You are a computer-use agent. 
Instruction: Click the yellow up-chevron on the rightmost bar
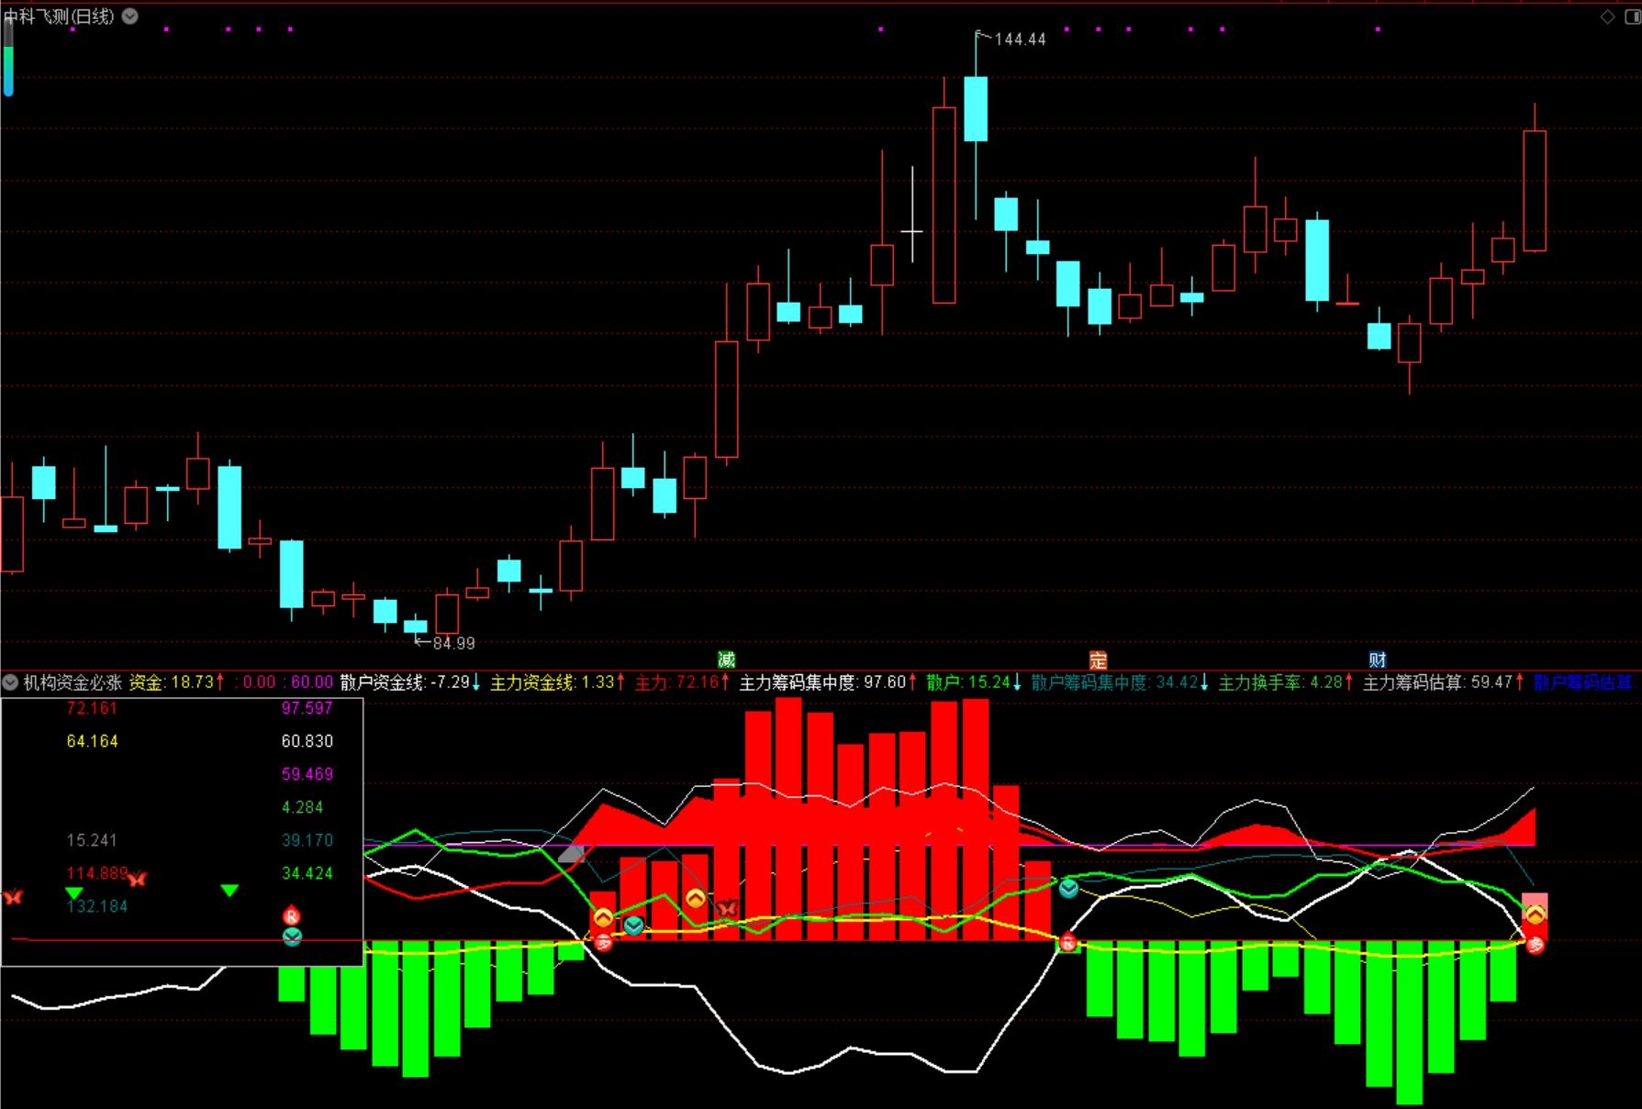point(1535,914)
